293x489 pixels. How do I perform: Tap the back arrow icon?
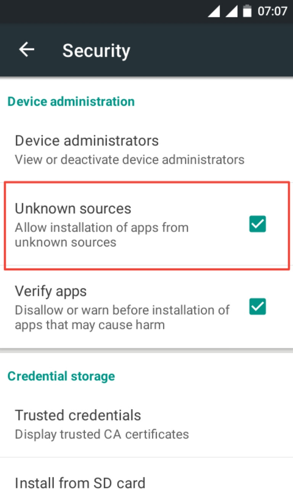(x=27, y=50)
